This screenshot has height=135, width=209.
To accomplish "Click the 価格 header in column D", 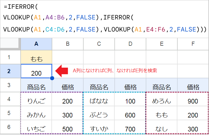I will (x=130, y=85).
